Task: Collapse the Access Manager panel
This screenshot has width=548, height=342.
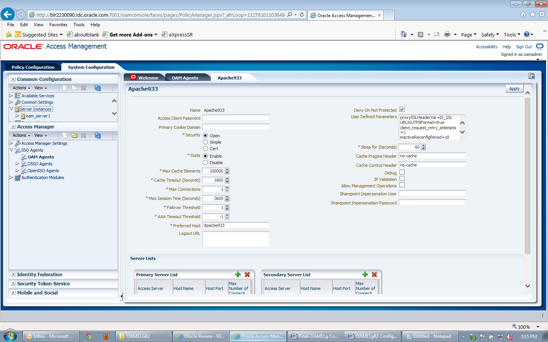Action: (x=13, y=127)
